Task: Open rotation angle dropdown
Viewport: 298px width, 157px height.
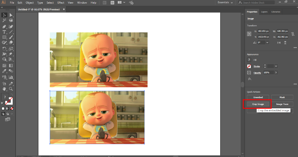Action: tap(267, 42)
